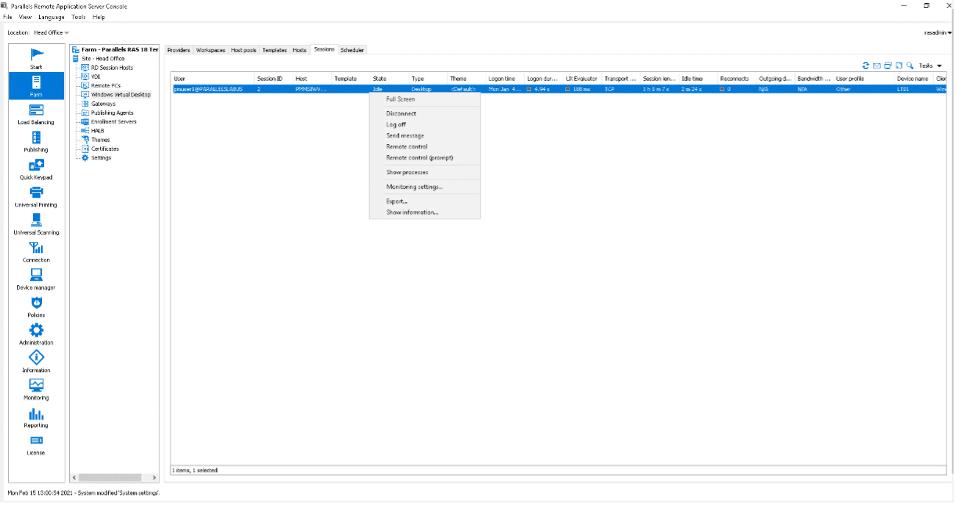The image size is (956, 505).
Task: Switch to the Host pools tab
Action: tap(244, 50)
